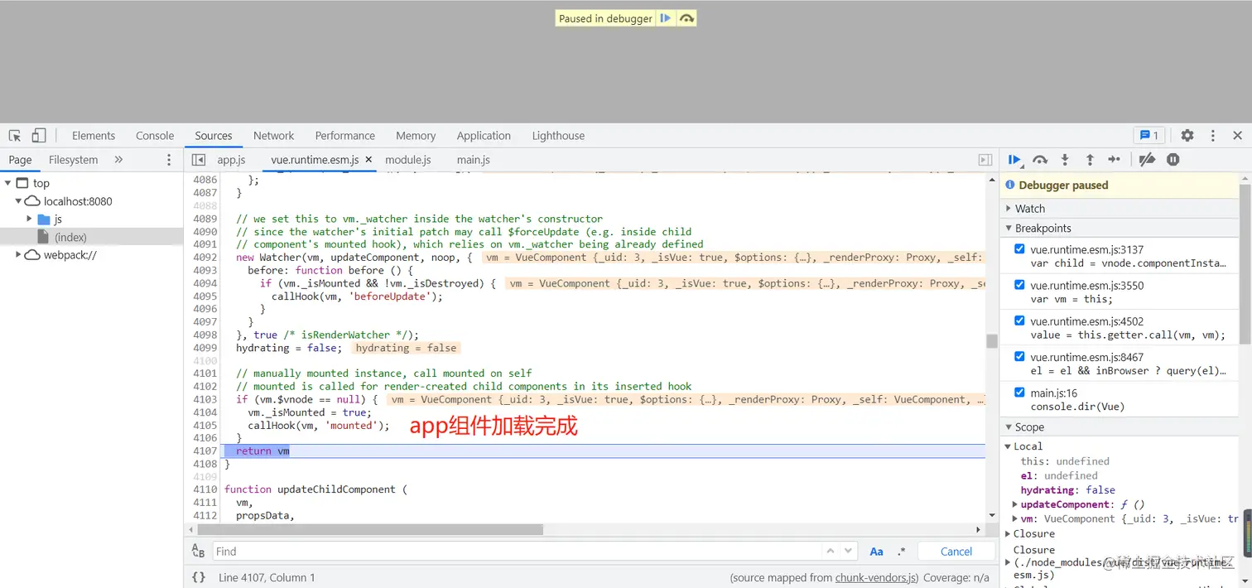Toggle match case in Find bar
1252x588 pixels.
[876, 552]
